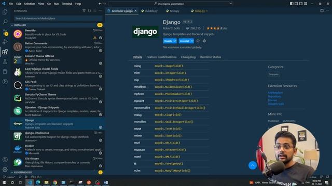332x186 pixels.
Task: Open the File menu
Action: point(11,4)
